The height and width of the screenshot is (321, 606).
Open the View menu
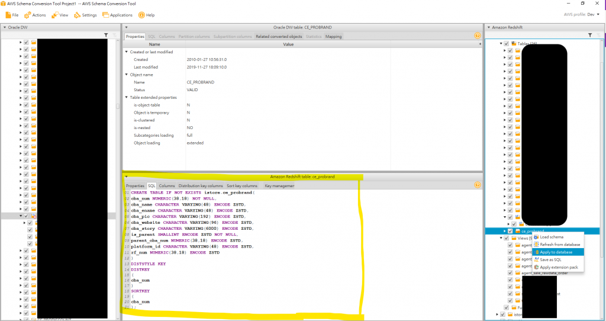60,15
